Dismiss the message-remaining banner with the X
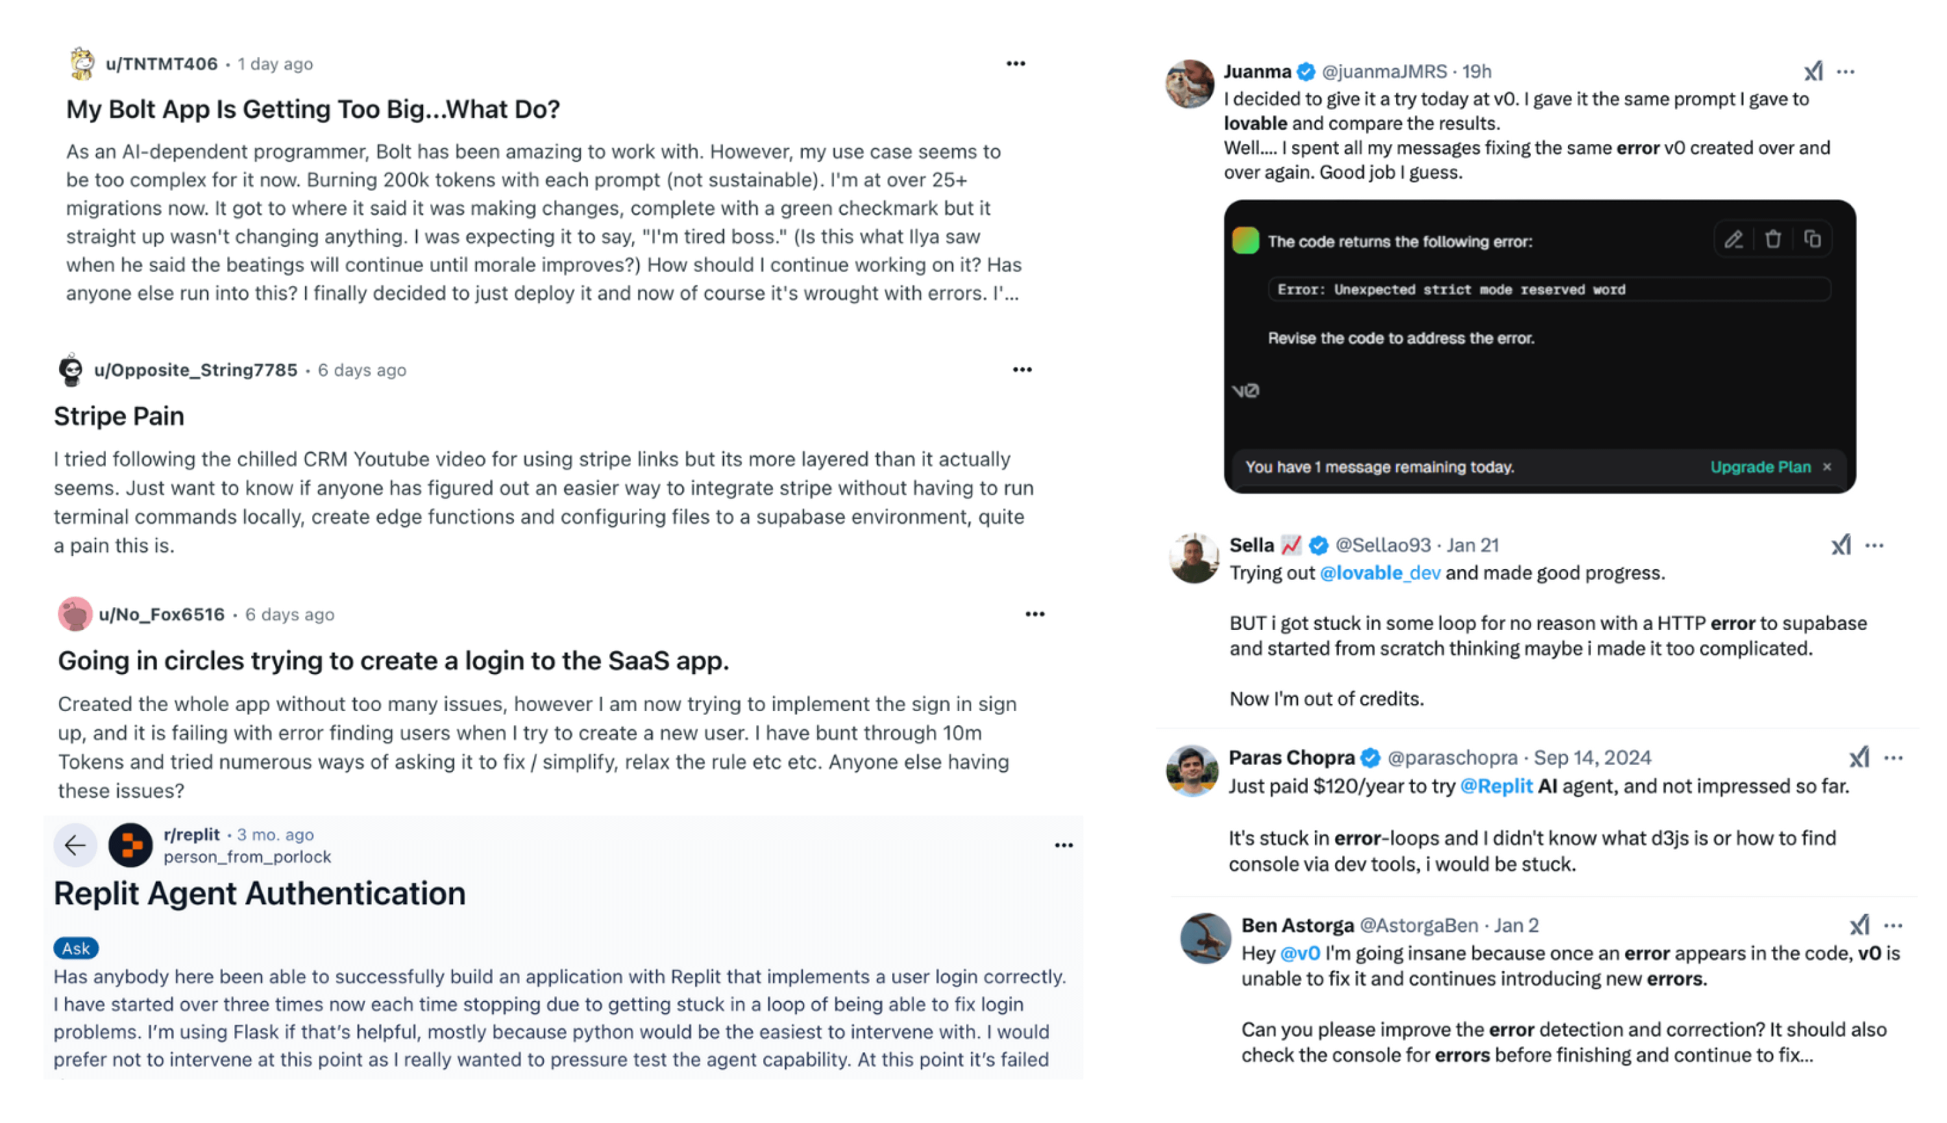This screenshot has height=1123, width=1947. 1827,466
